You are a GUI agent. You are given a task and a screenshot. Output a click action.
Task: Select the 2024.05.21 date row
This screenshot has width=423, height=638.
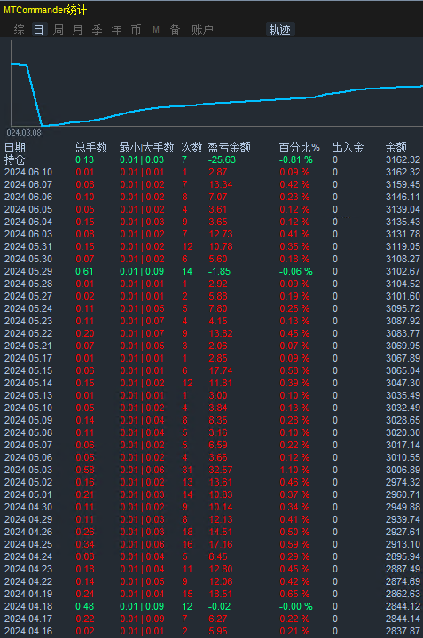211,346
